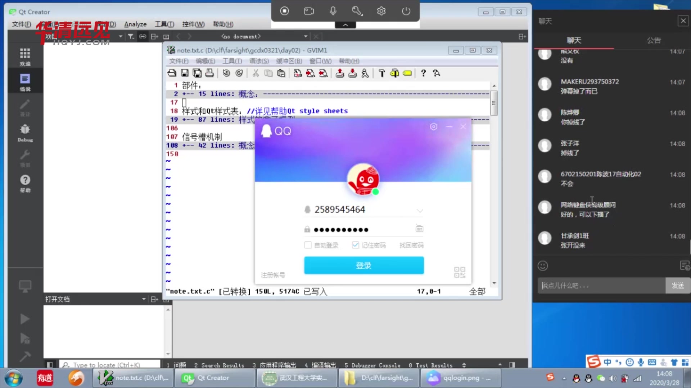Click the emoji smiley icon in chat panel
Screen dimensions: 691x388
(x=543, y=266)
